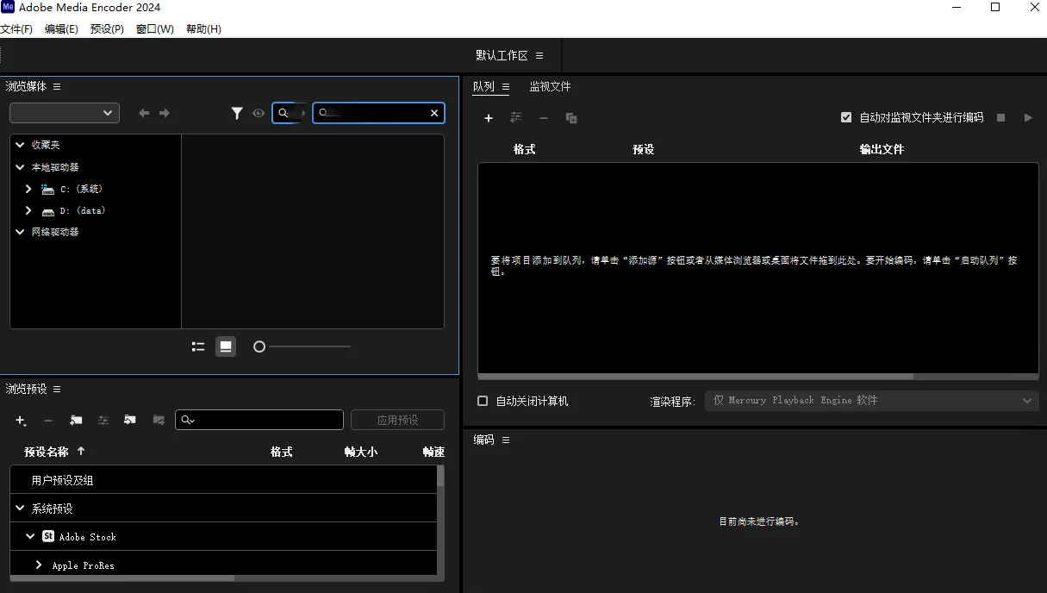
Task: Click the thumbnail zoom slider handle
Action: coord(259,346)
